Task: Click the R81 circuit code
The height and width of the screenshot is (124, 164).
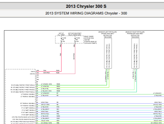Action: [x=58, y=109]
